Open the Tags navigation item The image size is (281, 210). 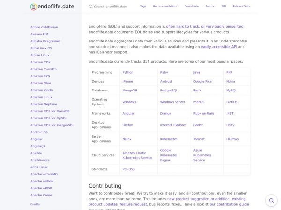tap(143, 7)
